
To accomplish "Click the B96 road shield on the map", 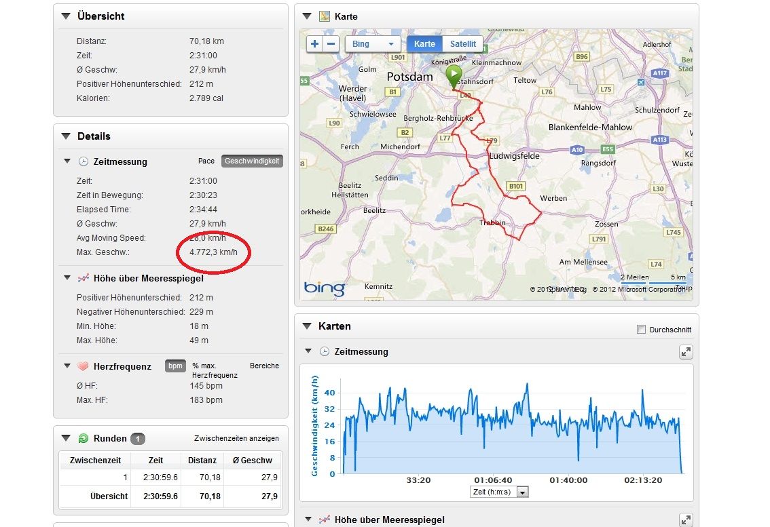I will coord(582,56).
